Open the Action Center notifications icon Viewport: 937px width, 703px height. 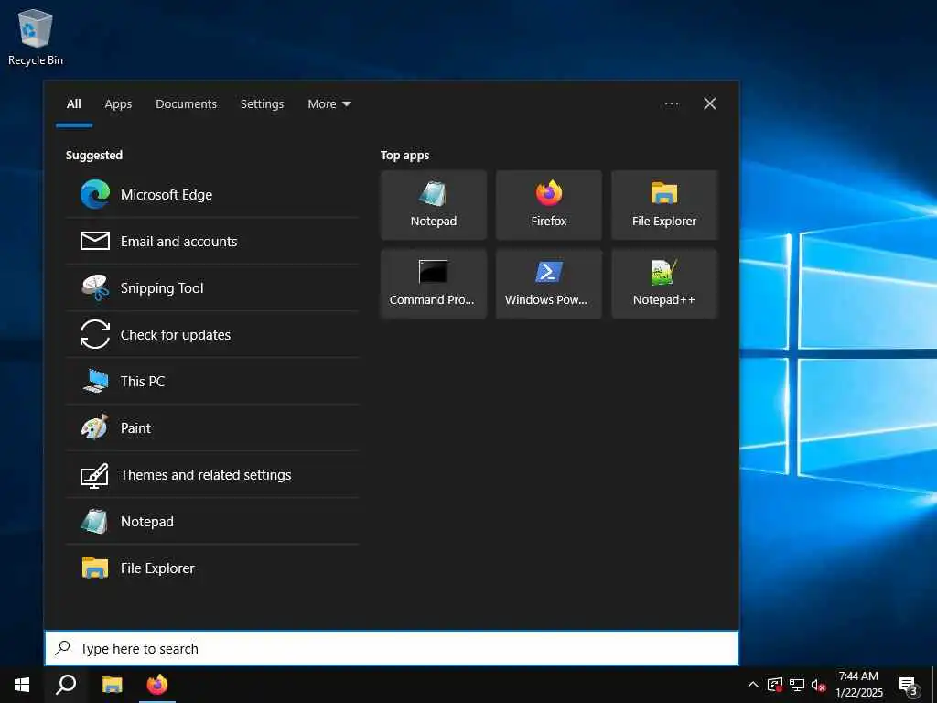click(910, 687)
